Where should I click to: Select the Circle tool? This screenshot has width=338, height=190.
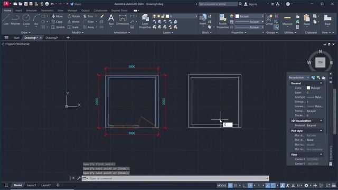[x=26, y=20]
